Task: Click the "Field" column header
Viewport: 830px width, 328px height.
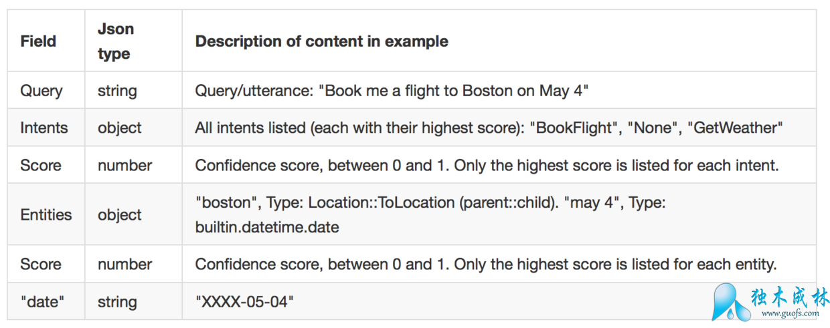Action: coord(38,41)
